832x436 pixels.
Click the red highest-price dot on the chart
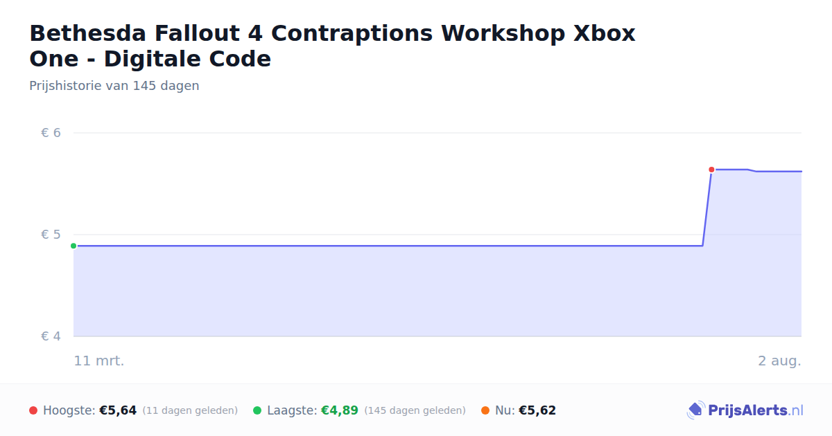click(x=711, y=170)
